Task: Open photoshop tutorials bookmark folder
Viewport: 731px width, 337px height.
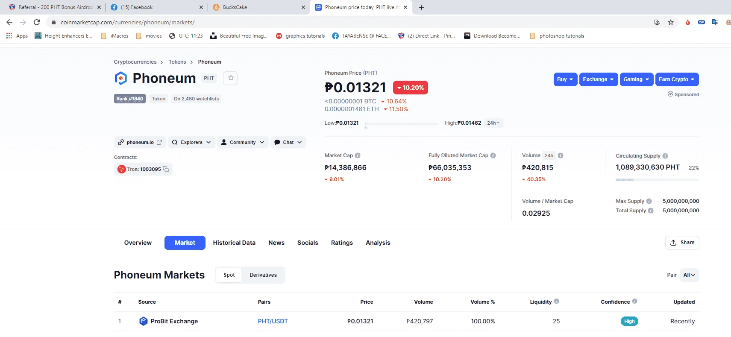Action: pos(557,36)
